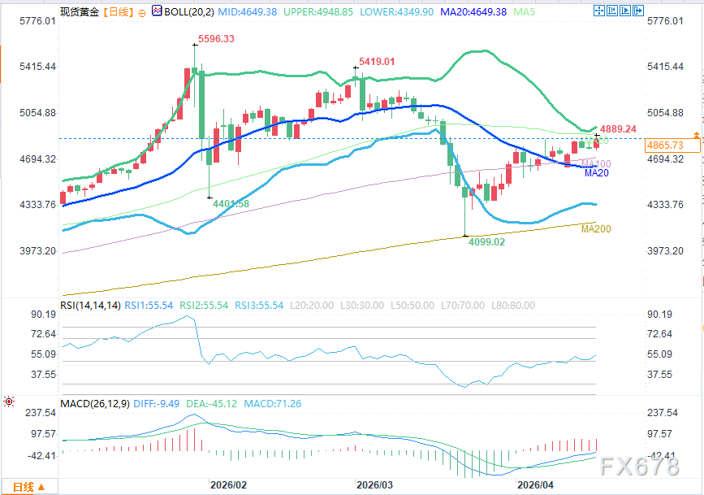704x495 pixels.
Task: Click the second chart layout icon at top right
Action: pyautogui.click(x=611, y=12)
